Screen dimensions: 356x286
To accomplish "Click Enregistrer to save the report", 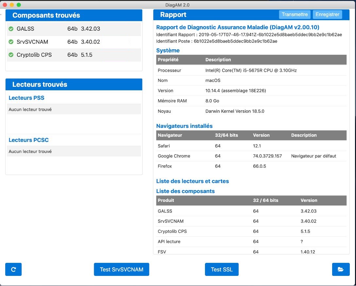I will pos(327,15).
